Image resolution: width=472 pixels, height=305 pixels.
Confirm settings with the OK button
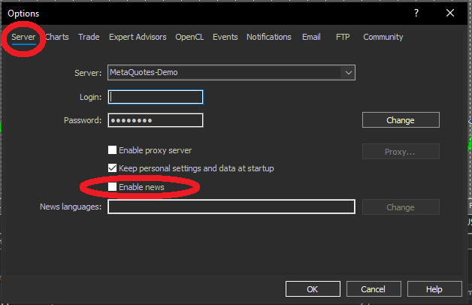pos(312,289)
